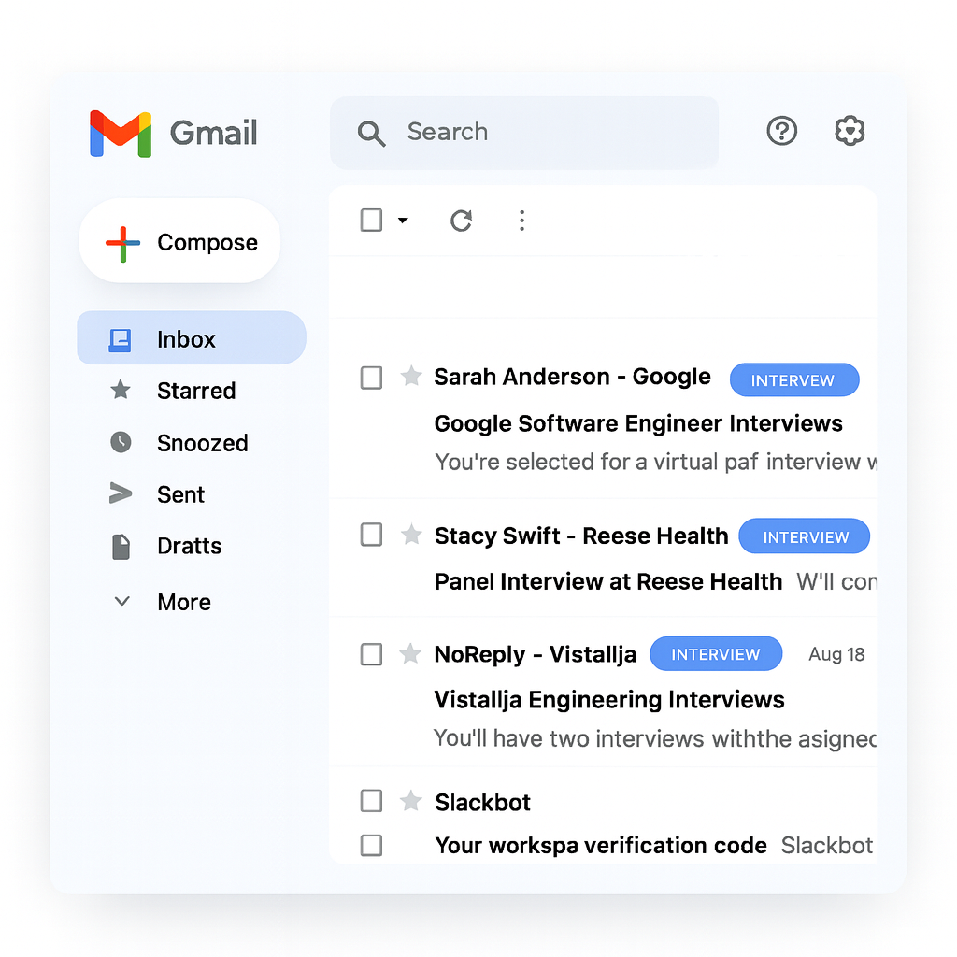Star the Stacy Swift email
Screen dimensions: 957x957
click(411, 536)
